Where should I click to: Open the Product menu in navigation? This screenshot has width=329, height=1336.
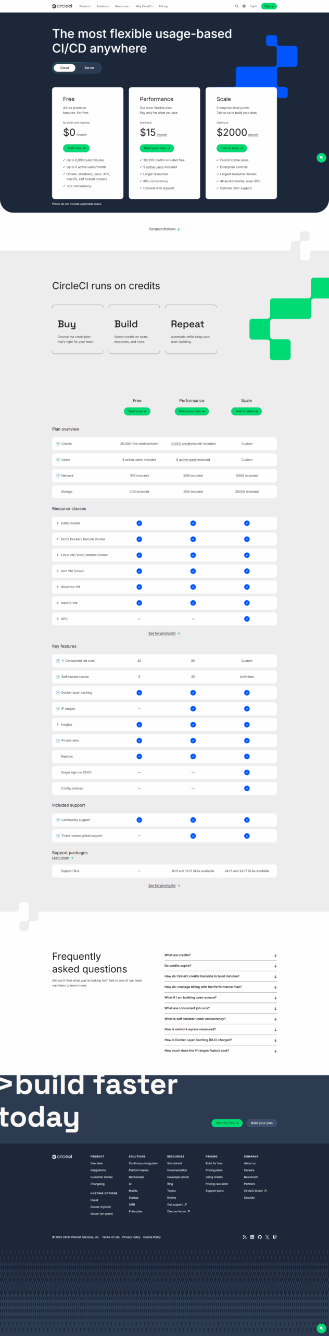85,6
